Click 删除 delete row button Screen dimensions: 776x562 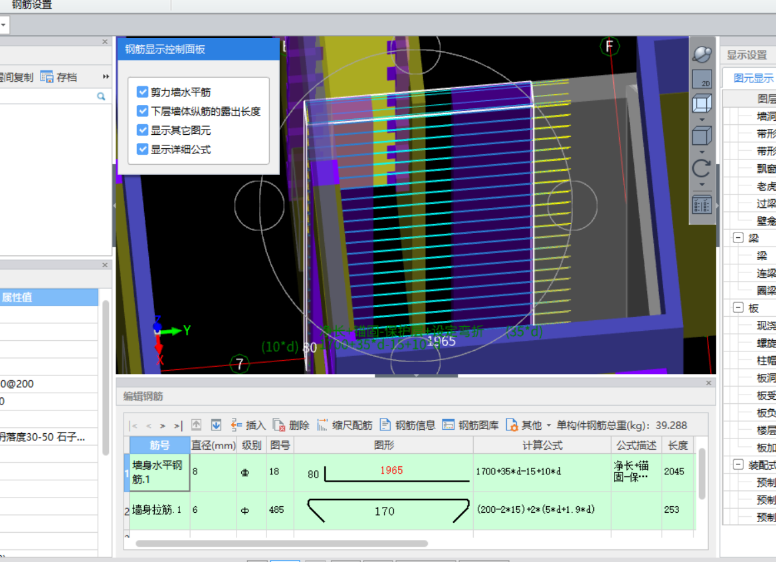292,425
